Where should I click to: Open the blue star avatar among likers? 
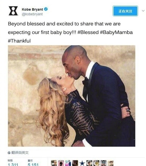82,163
